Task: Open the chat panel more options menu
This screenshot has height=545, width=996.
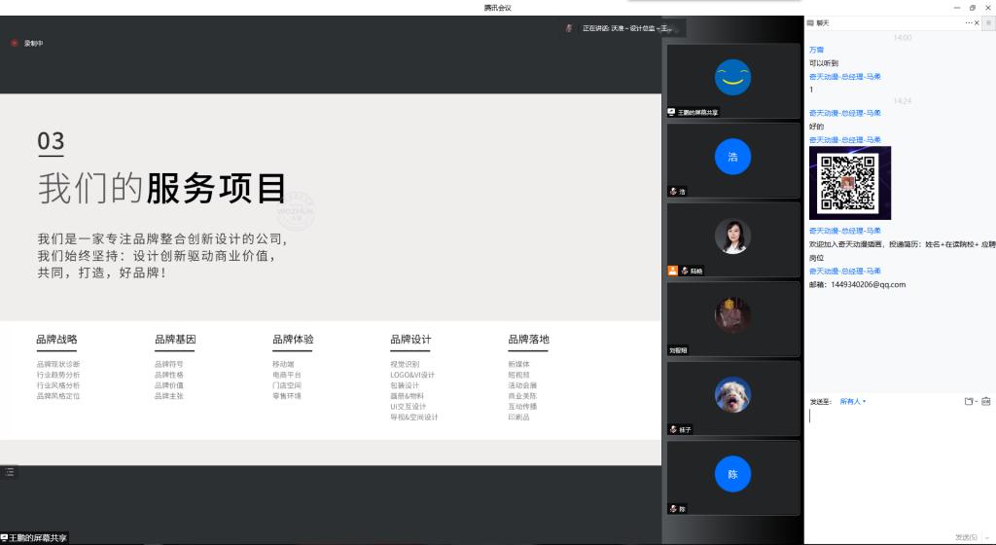Action: coord(968,22)
